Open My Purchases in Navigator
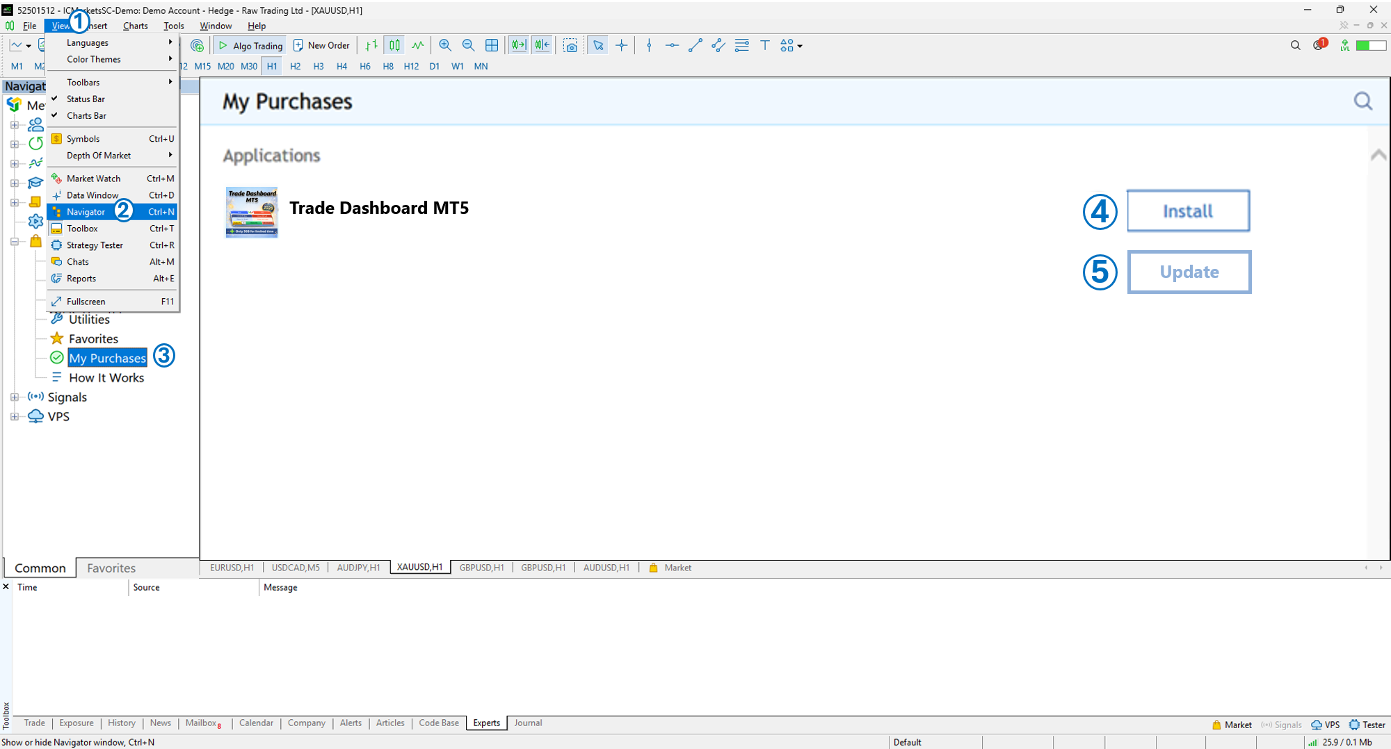This screenshot has height=749, width=1391. pyautogui.click(x=108, y=359)
